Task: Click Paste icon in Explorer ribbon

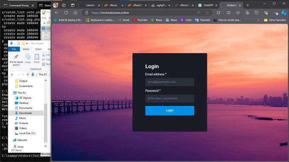Action: [37, 58]
